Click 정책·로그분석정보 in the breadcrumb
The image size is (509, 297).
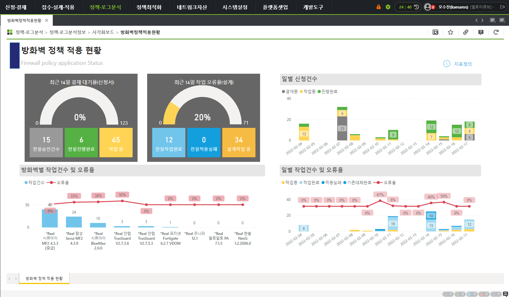point(68,32)
